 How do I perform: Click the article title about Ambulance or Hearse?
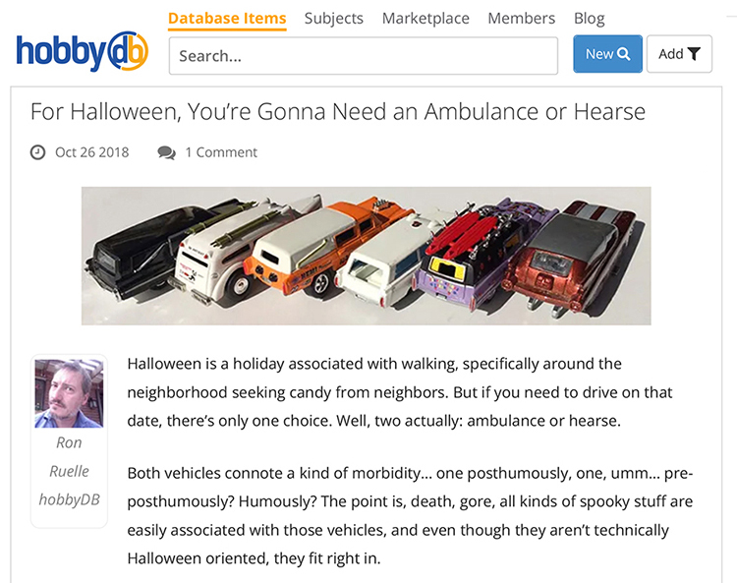pos(338,112)
